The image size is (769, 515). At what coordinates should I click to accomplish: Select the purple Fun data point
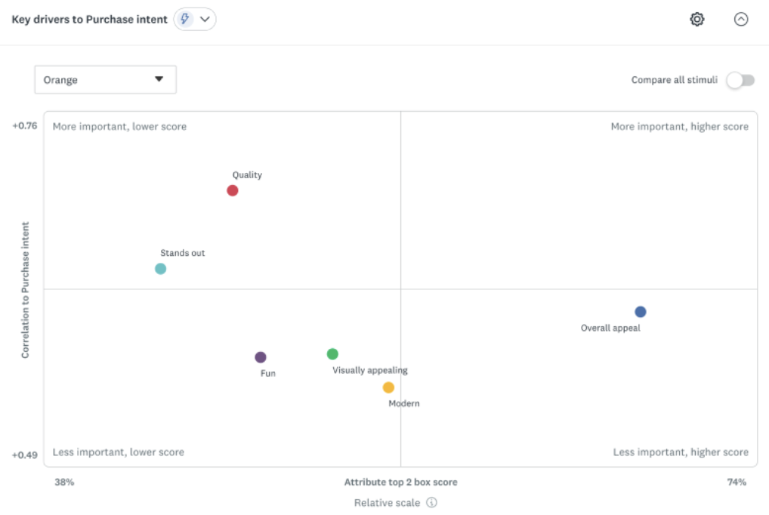tap(261, 357)
